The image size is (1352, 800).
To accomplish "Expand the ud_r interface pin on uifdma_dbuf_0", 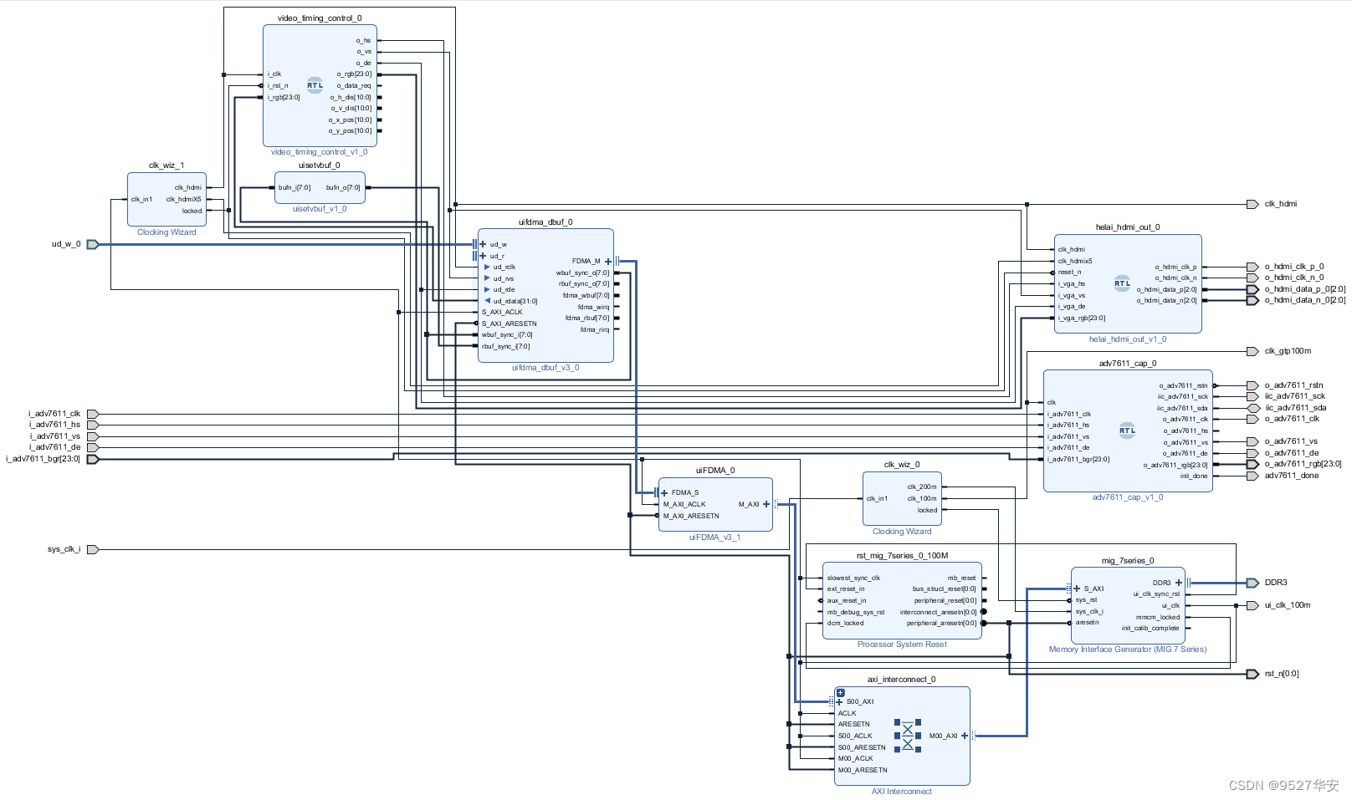I will tap(483, 256).
